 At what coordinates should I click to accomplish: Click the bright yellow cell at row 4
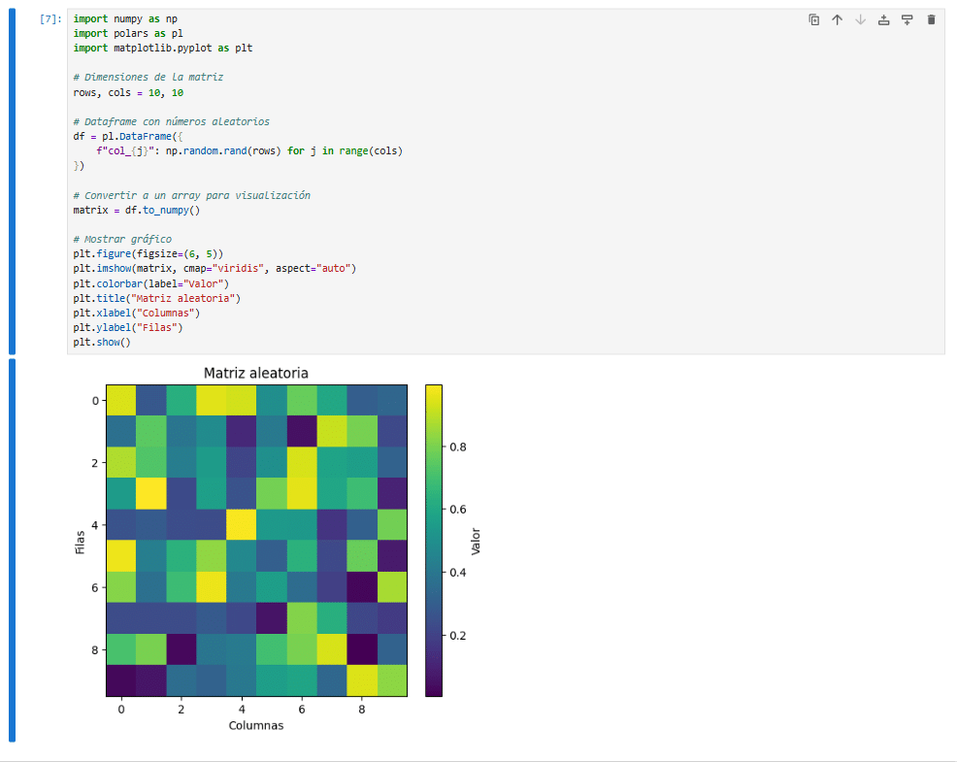tap(241, 524)
